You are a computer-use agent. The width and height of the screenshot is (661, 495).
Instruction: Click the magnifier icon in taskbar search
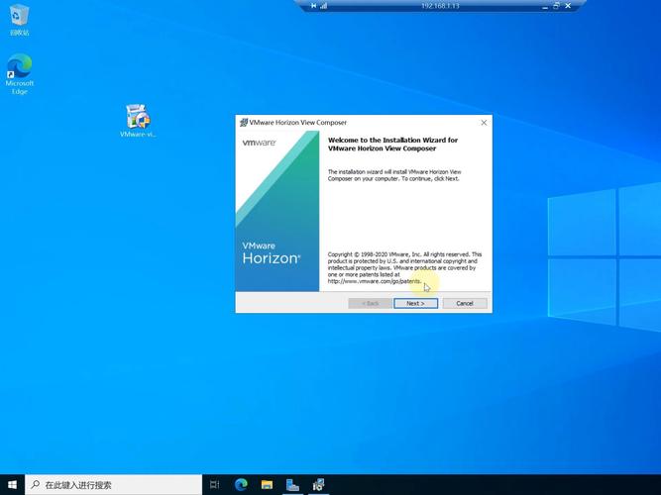36,485
